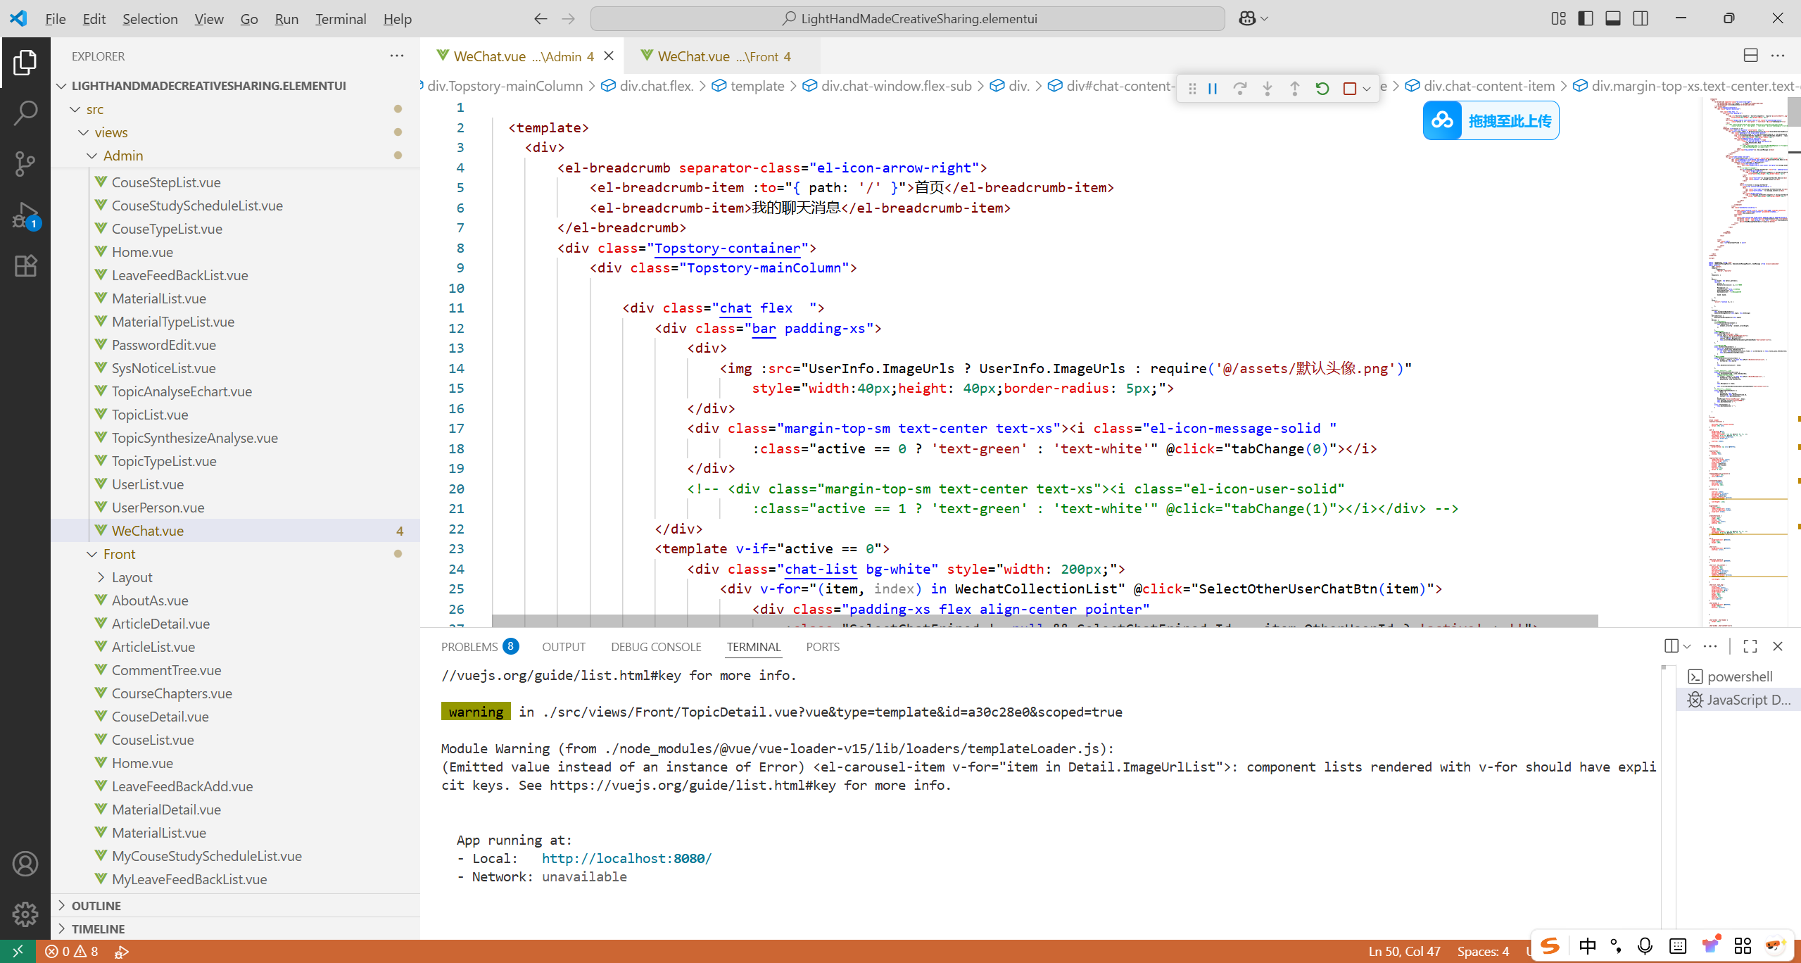Open the Manage gear icon
Image resolution: width=1801 pixels, height=963 pixels.
(x=25, y=914)
